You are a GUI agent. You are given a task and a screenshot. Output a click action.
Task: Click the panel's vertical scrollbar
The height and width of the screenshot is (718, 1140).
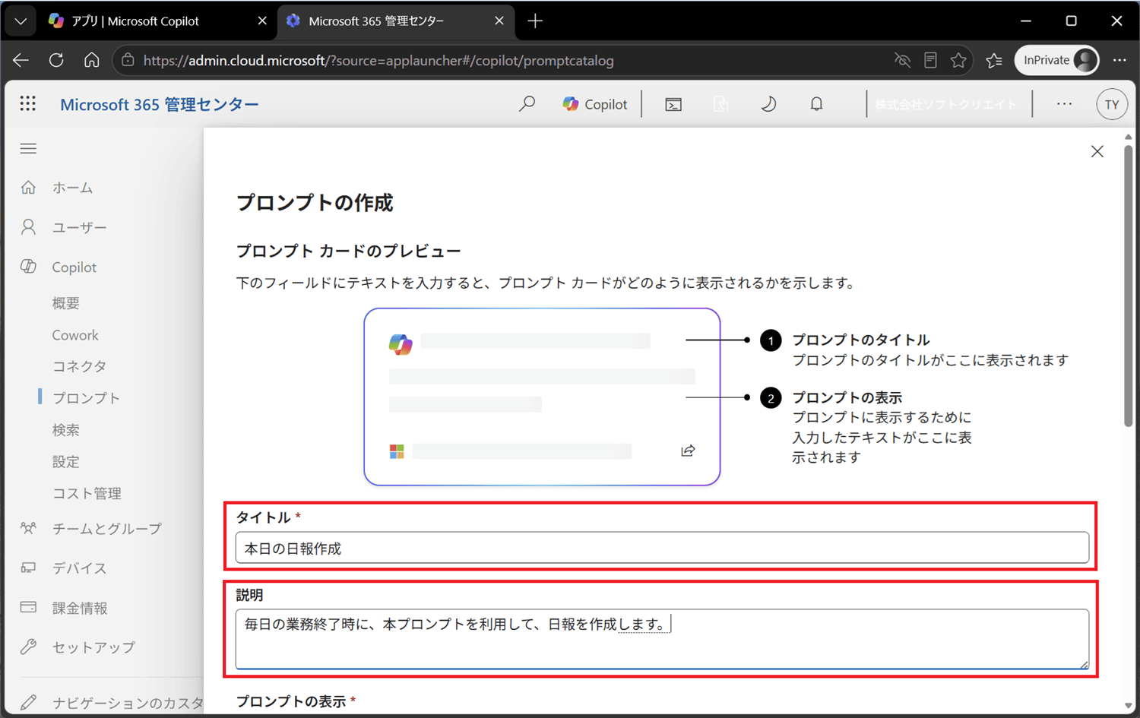[x=1129, y=285]
